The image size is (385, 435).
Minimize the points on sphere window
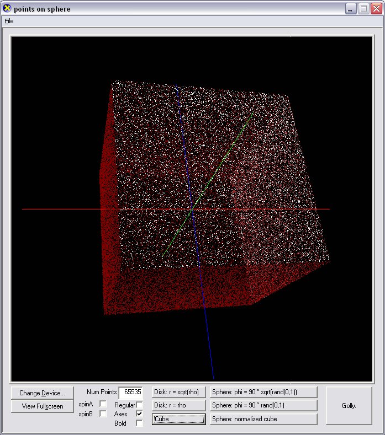coord(351,9)
